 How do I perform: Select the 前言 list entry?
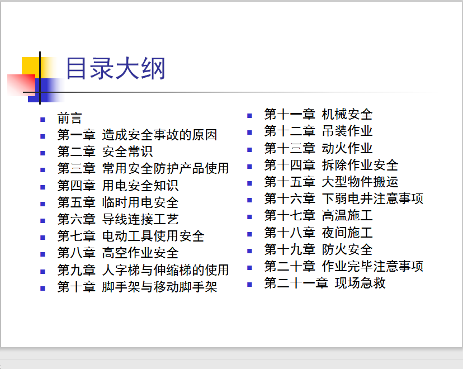(x=69, y=118)
